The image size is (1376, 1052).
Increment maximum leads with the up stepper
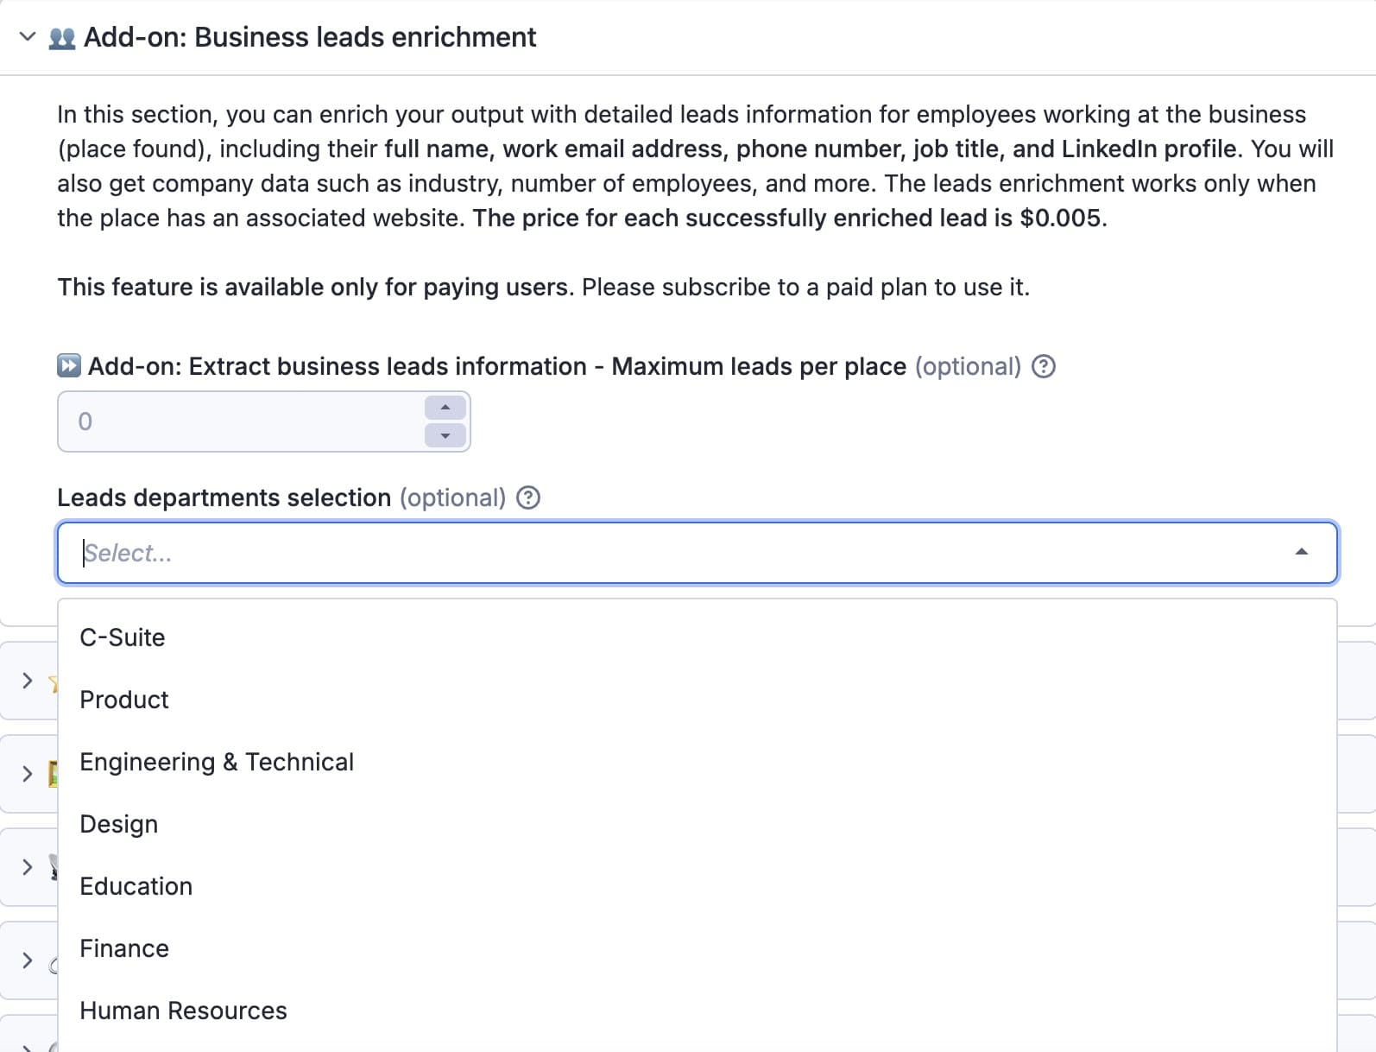click(x=445, y=407)
